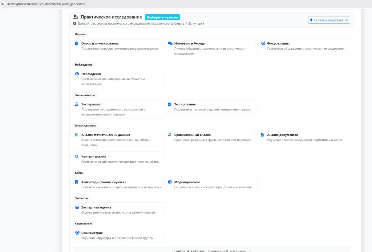This screenshot has width=372, height=252.
Task: Click the chat bubbles icon for Интервью и беседы
Action: [x=170, y=43]
